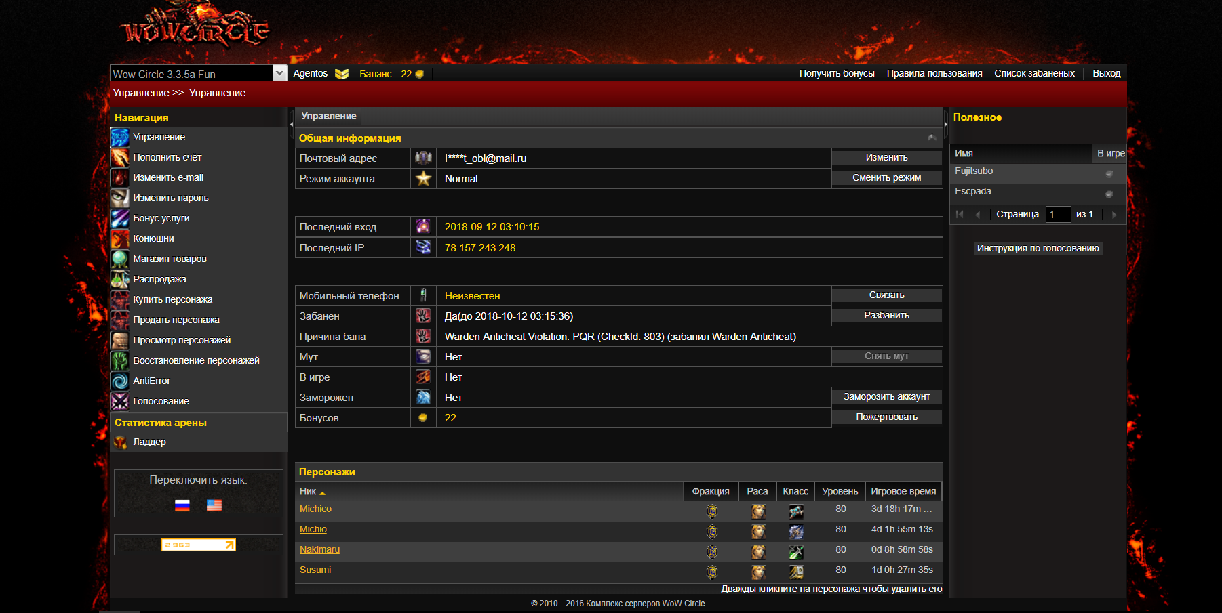Open character link Nakimaru
Viewport: 1222px width, 613px height.
coord(319,550)
